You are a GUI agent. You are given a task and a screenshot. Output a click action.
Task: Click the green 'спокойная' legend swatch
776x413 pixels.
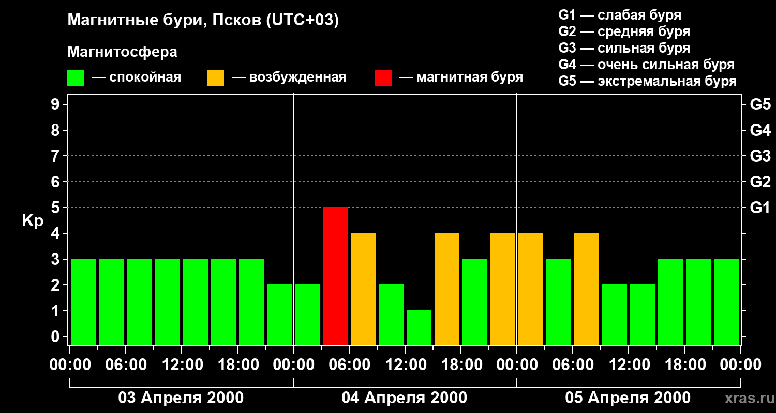tap(76, 78)
